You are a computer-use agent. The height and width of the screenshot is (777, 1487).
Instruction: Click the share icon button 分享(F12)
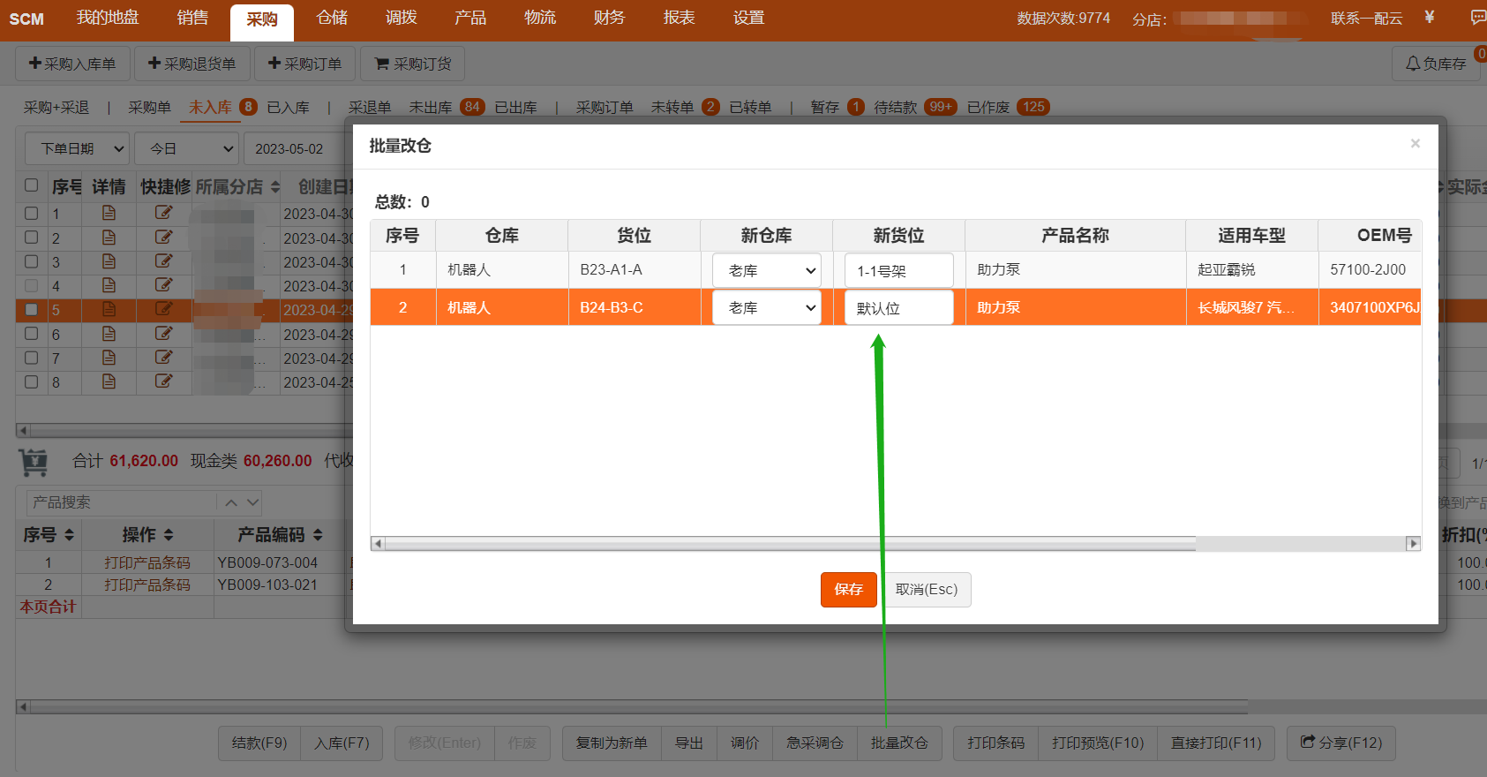(1341, 743)
